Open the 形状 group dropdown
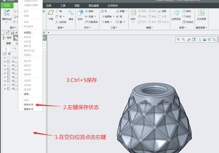219x153 pixels. click(87, 28)
